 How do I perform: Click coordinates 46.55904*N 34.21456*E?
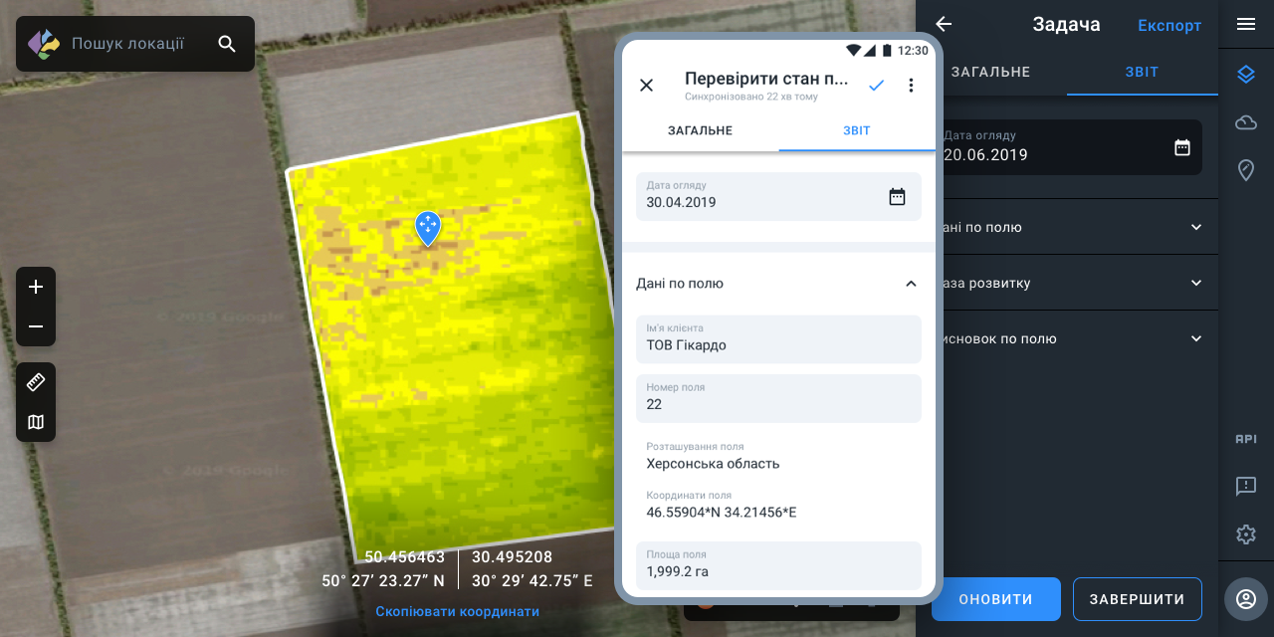(722, 513)
